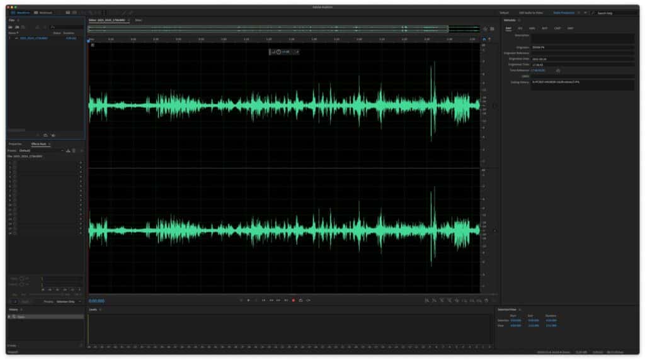The image size is (645, 361).
Task: Select the Default workspace
Action: [504, 13]
